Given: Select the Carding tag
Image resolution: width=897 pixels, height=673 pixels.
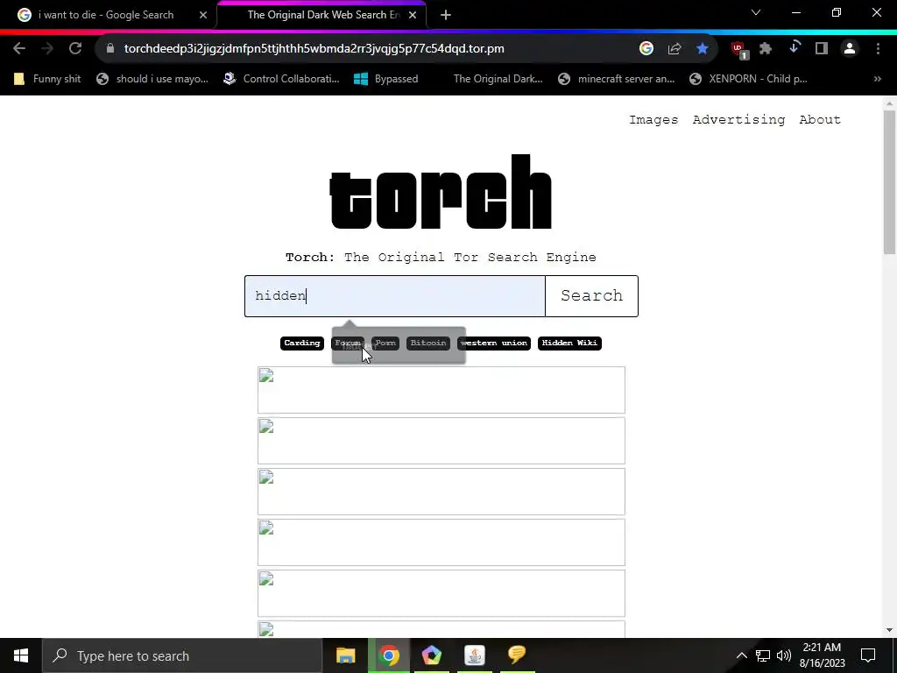Looking at the screenshot, I should pyautogui.click(x=302, y=343).
